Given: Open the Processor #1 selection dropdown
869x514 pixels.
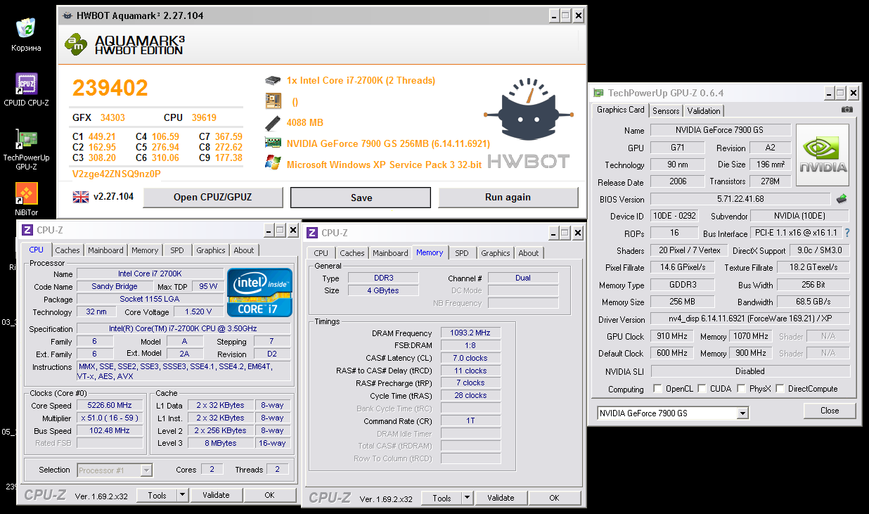Looking at the screenshot, I should click(x=146, y=470).
